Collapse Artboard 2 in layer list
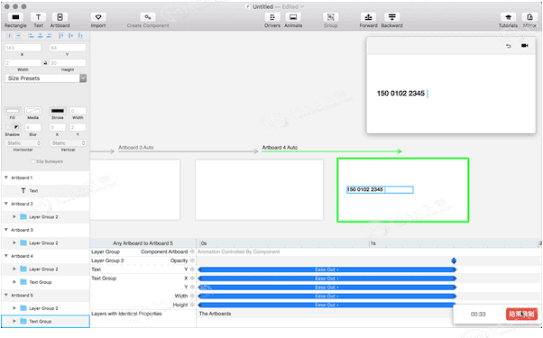This screenshot has width=543, height=338. (6, 204)
